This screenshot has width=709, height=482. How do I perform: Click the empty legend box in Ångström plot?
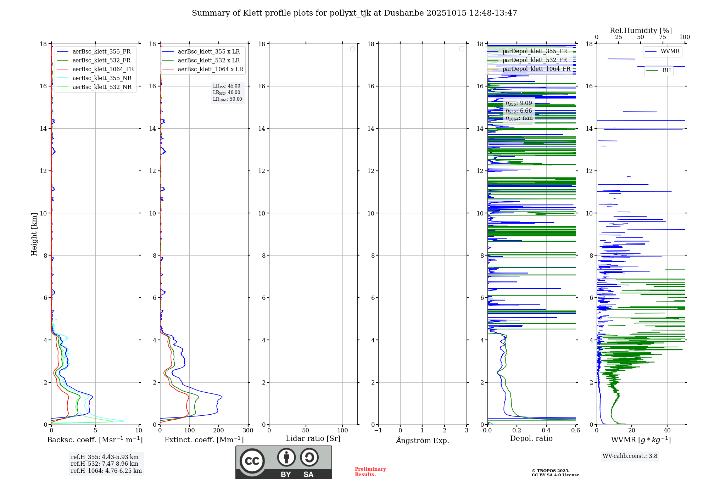click(x=462, y=49)
